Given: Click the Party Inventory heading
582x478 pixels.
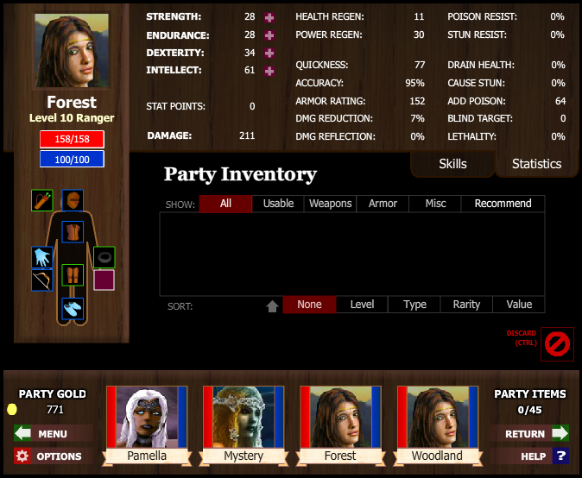Looking at the screenshot, I should point(241,174).
